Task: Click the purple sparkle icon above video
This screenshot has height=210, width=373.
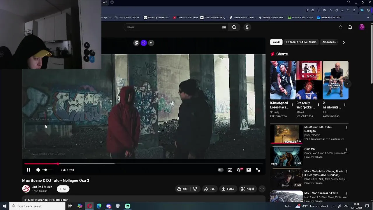Action: [144, 43]
